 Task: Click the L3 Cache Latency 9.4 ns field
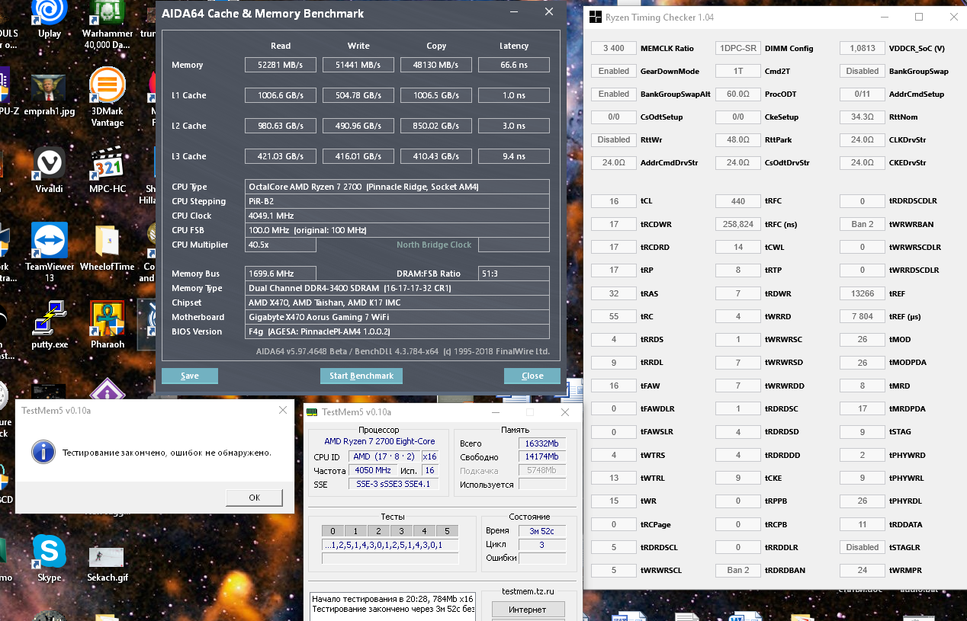(x=514, y=156)
